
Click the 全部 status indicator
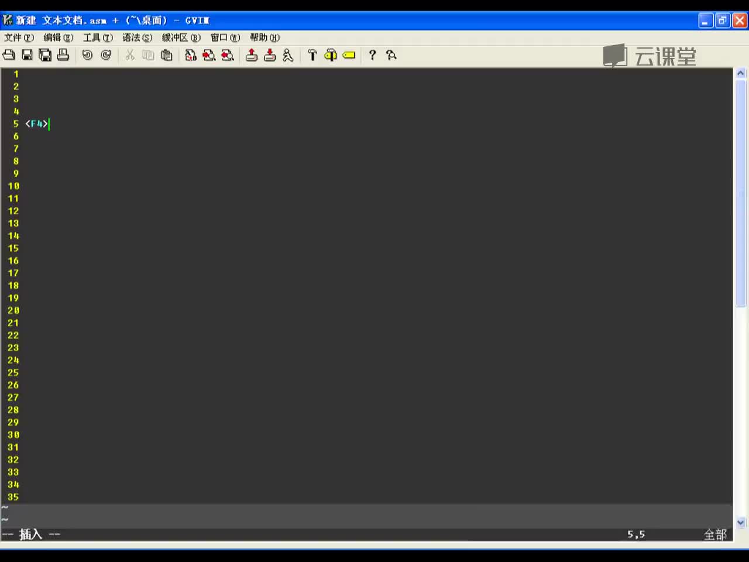(x=715, y=534)
